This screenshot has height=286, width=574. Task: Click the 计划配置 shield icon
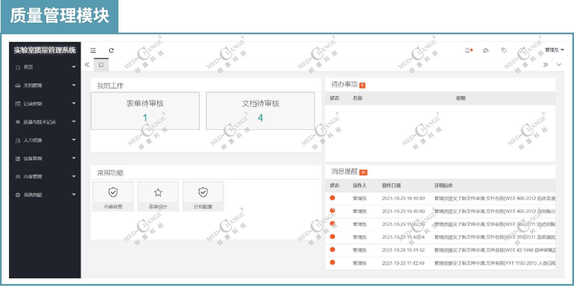coord(203,192)
